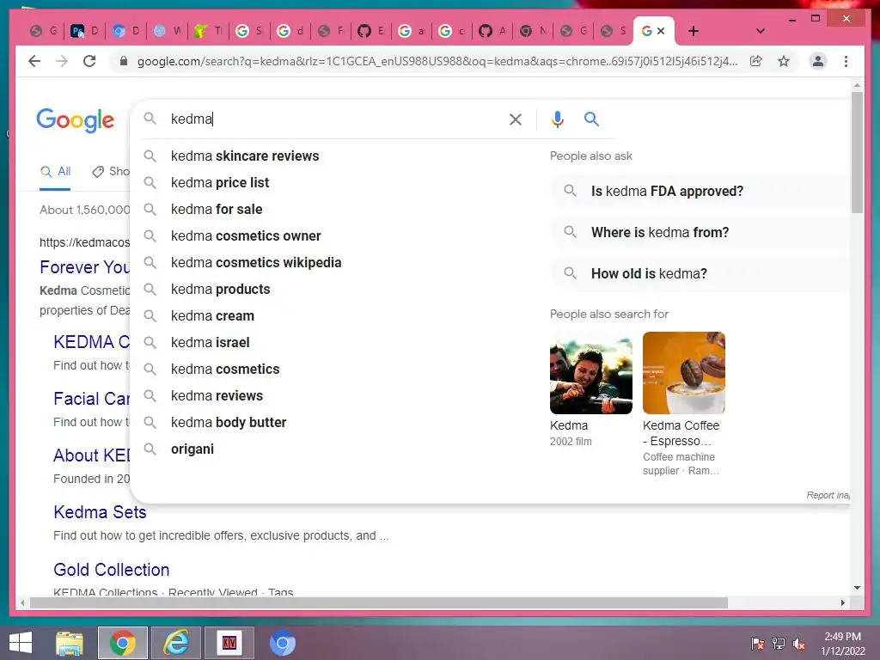Open the Windows Start menu
880x660 pixels.
pos(21,643)
